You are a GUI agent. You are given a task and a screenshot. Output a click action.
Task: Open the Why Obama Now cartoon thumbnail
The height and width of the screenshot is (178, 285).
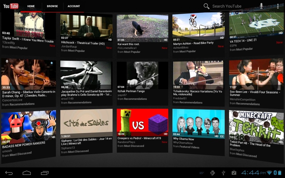(x=198, y=123)
